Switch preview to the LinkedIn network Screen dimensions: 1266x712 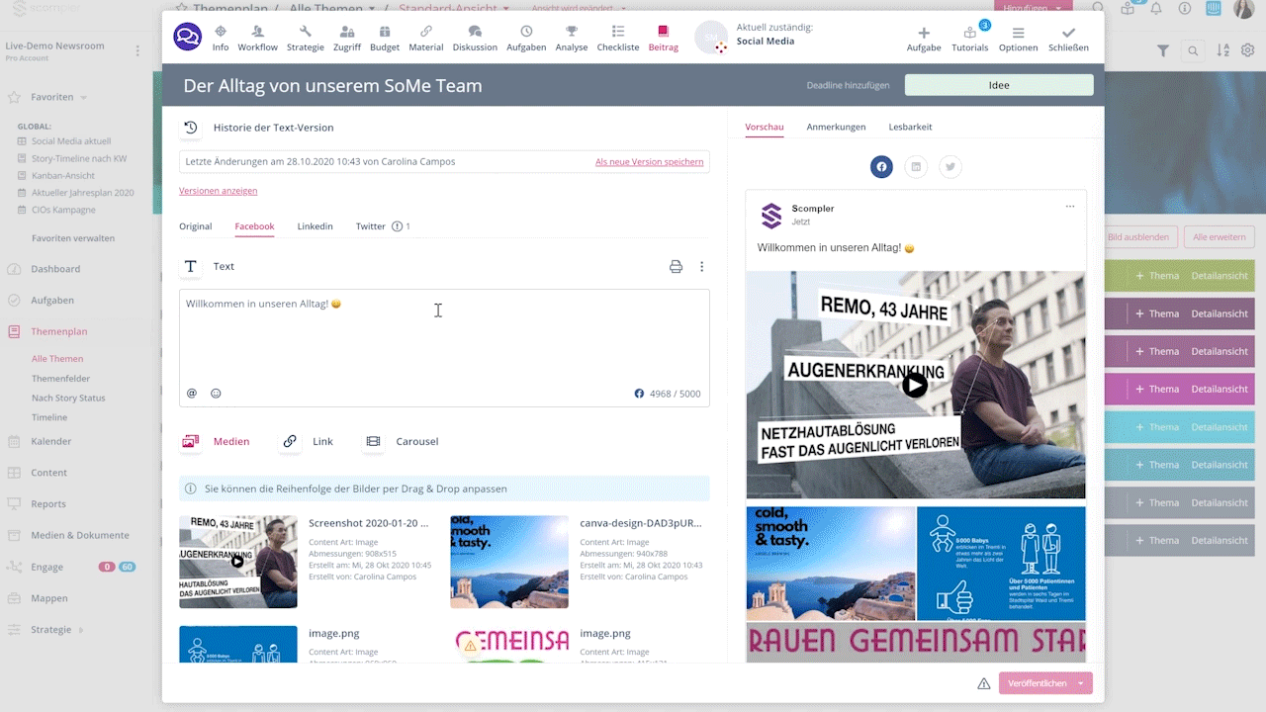[916, 167]
